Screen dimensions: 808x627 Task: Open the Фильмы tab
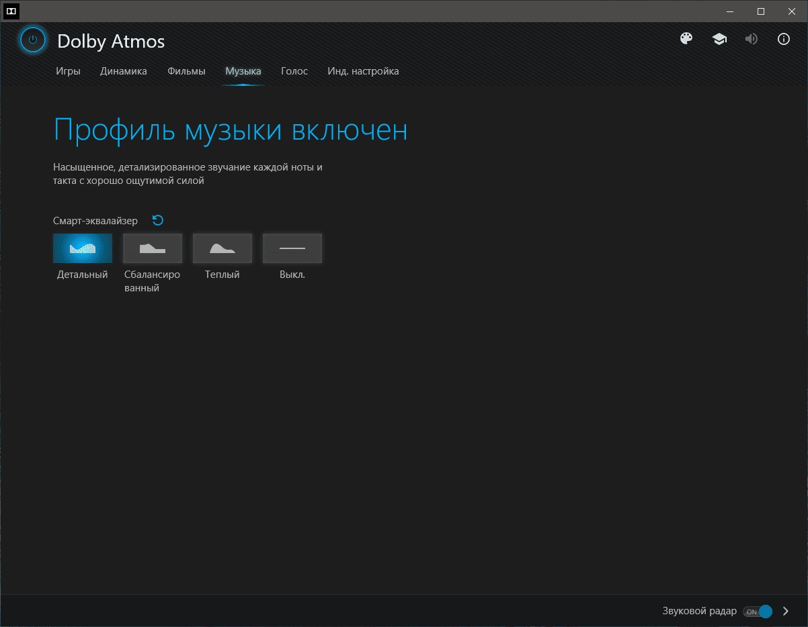[186, 71]
